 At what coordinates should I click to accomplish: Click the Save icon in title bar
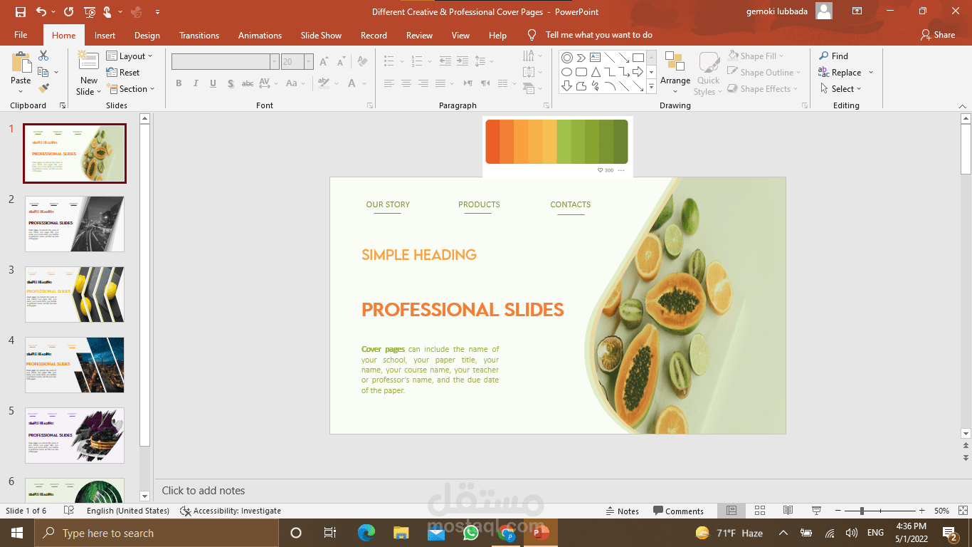21,12
